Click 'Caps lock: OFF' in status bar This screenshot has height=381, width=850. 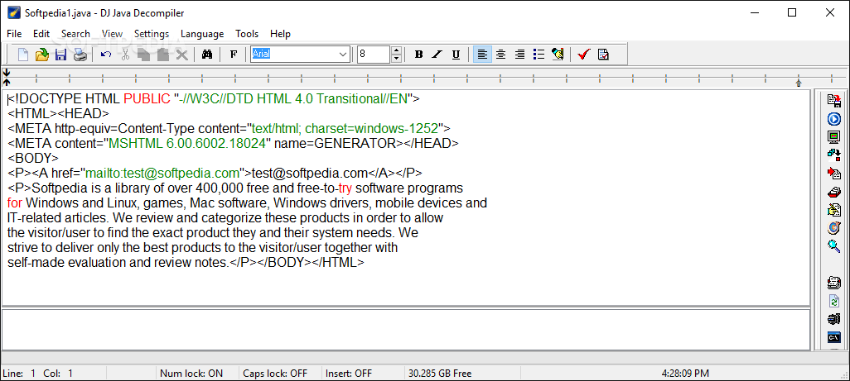[x=275, y=373]
